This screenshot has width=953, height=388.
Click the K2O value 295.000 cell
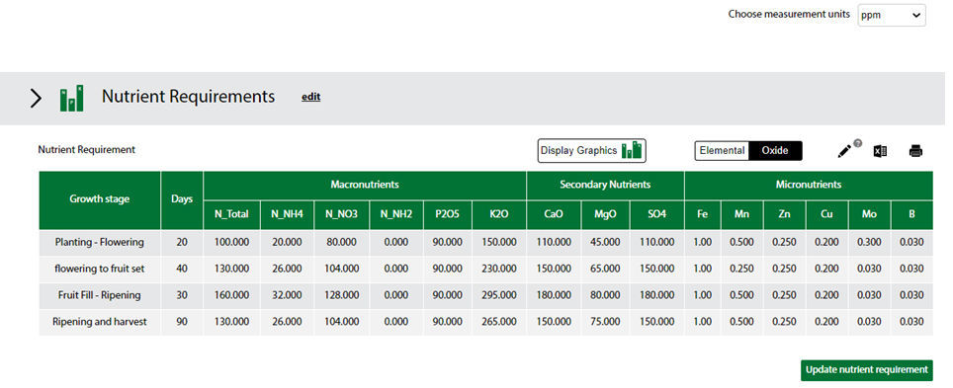coord(498,296)
